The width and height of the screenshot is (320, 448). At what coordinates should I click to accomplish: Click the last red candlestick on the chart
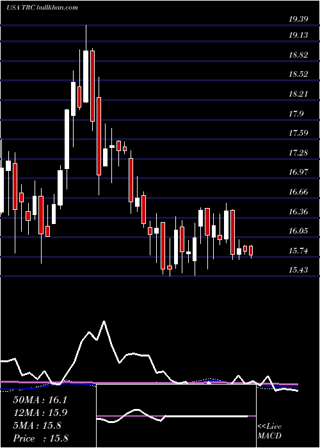pos(251,251)
